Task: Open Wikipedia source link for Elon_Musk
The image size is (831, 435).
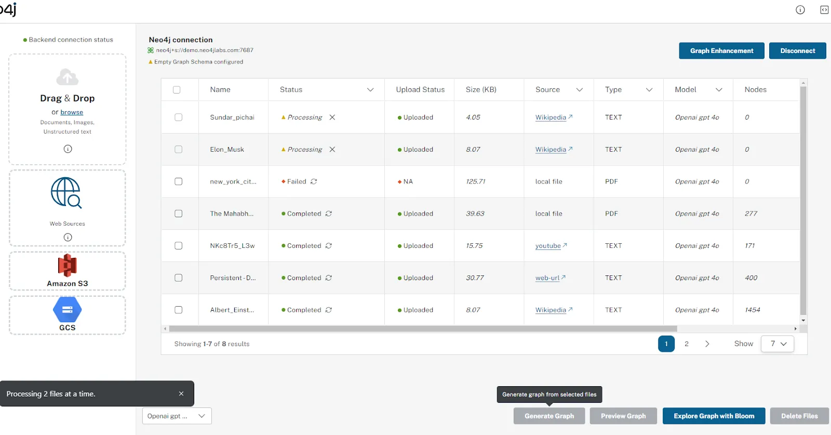Action: [x=554, y=150]
